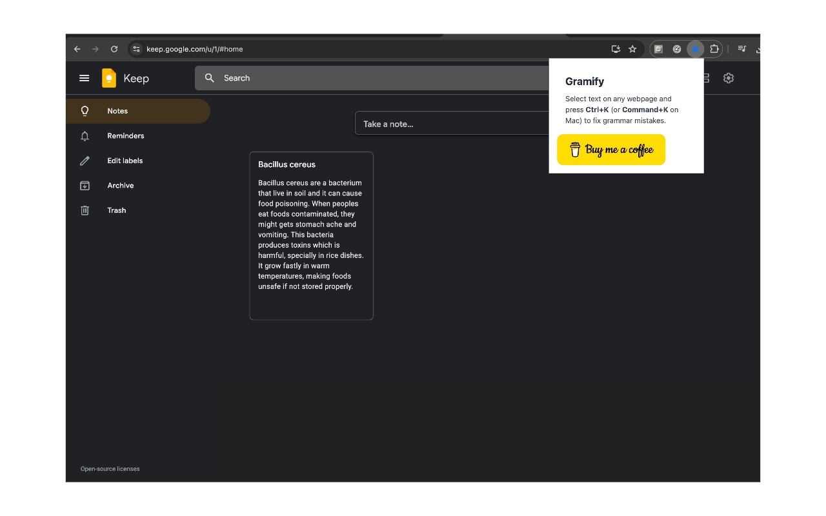Viewport: 826px width, 516px height.
Task: Open Keep settings gear icon
Action: pos(729,78)
